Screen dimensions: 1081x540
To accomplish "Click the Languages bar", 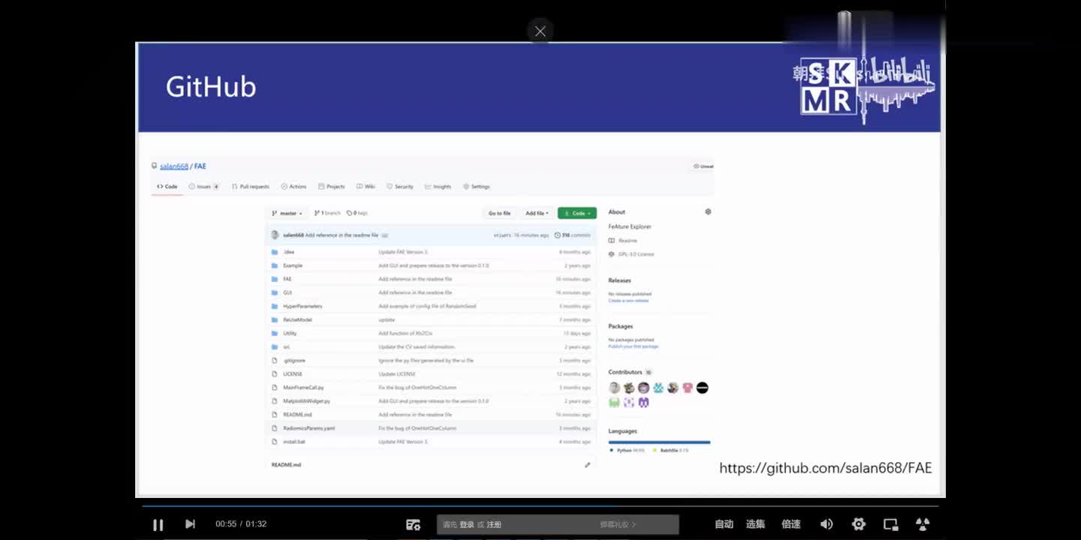I will (x=659, y=442).
